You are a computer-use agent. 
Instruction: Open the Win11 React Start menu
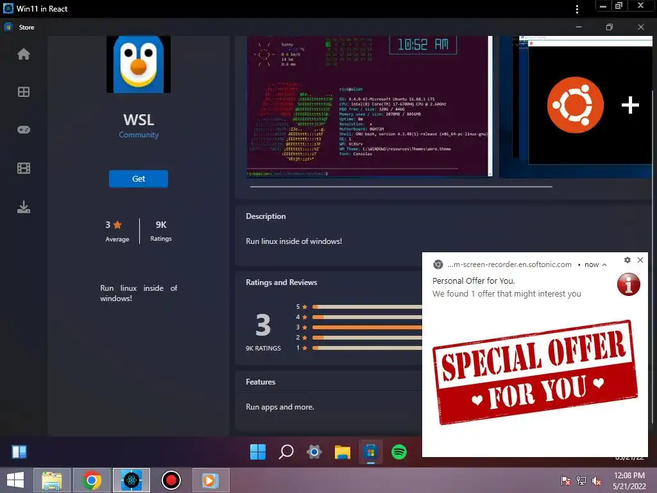tap(258, 452)
